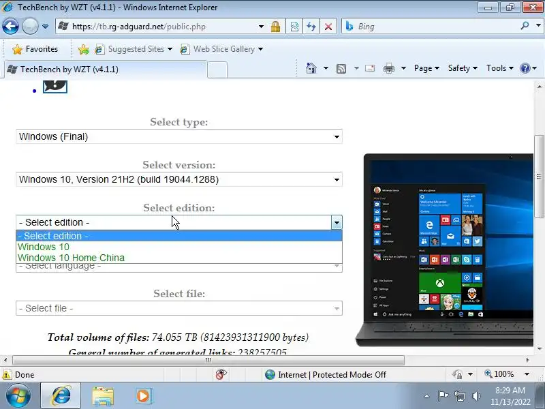Image resolution: width=545 pixels, height=409 pixels.
Task: Click the vertical page scrollbar thumb
Action: [x=539, y=176]
